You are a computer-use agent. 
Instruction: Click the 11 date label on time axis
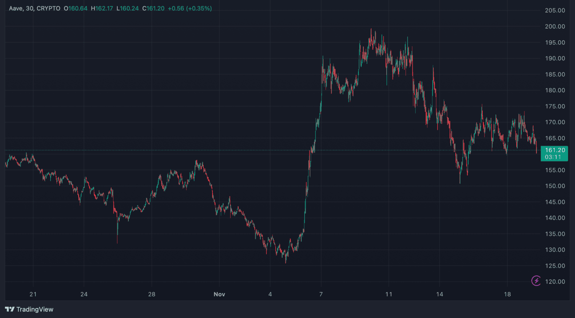click(389, 294)
